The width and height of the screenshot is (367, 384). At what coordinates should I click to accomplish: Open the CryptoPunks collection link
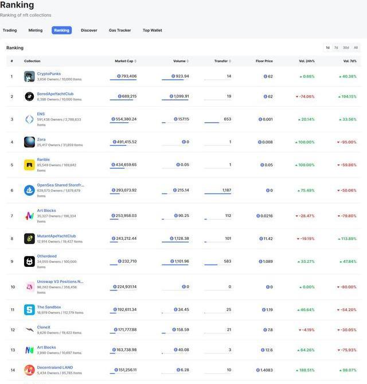[x=49, y=73]
